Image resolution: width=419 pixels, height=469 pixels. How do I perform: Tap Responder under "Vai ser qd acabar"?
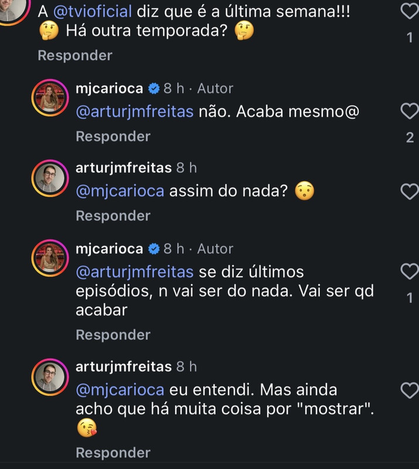113,335
